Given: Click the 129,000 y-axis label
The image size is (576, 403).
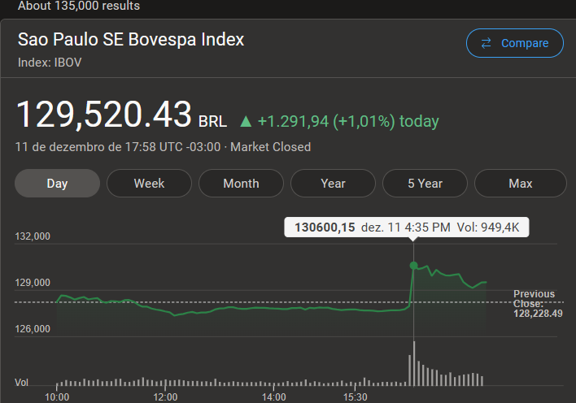Looking at the screenshot, I should click(x=33, y=283).
